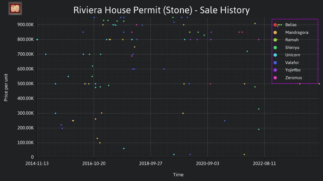Click the purple Yojimbo point at 600K

tap(164, 69)
